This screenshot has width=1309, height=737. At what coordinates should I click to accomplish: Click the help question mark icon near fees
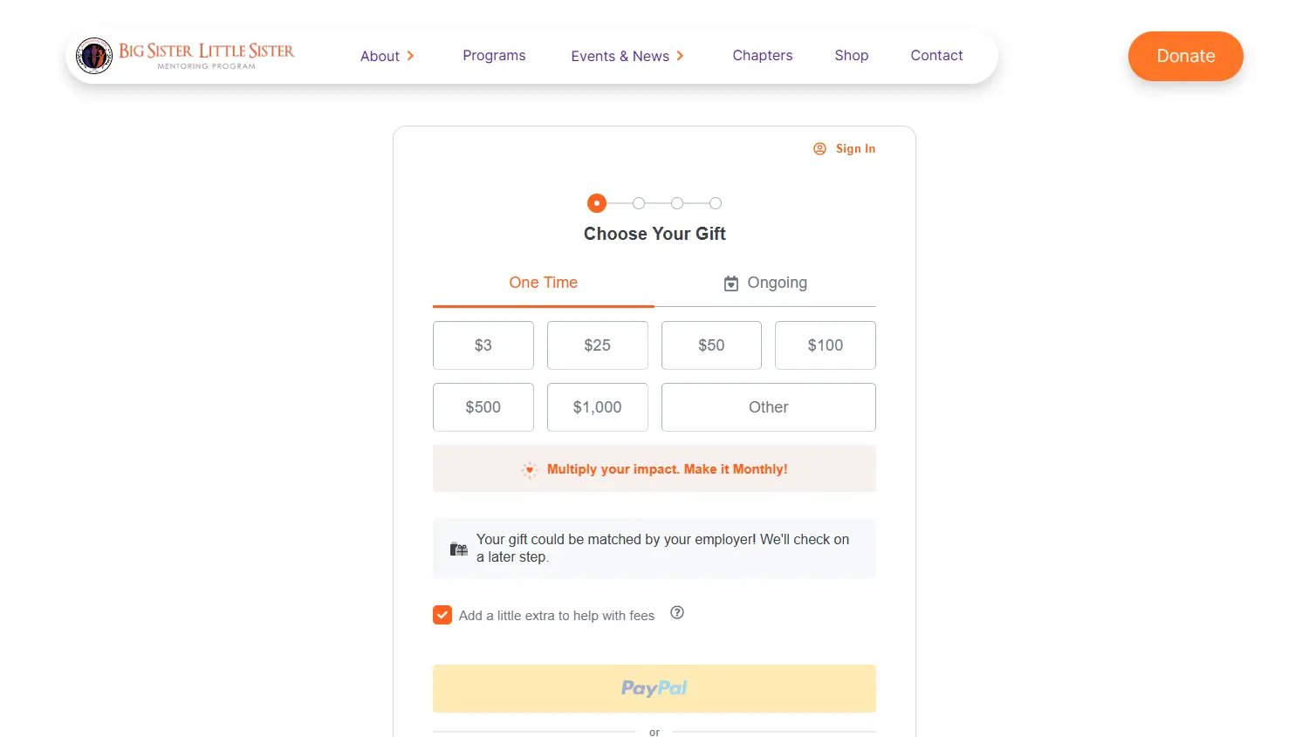[x=677, y=613]
